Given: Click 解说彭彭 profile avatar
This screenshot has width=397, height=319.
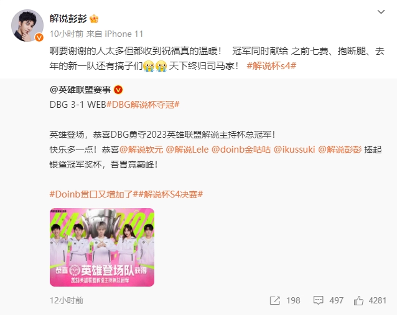Looking at the screenshot, I should [27, 26].
